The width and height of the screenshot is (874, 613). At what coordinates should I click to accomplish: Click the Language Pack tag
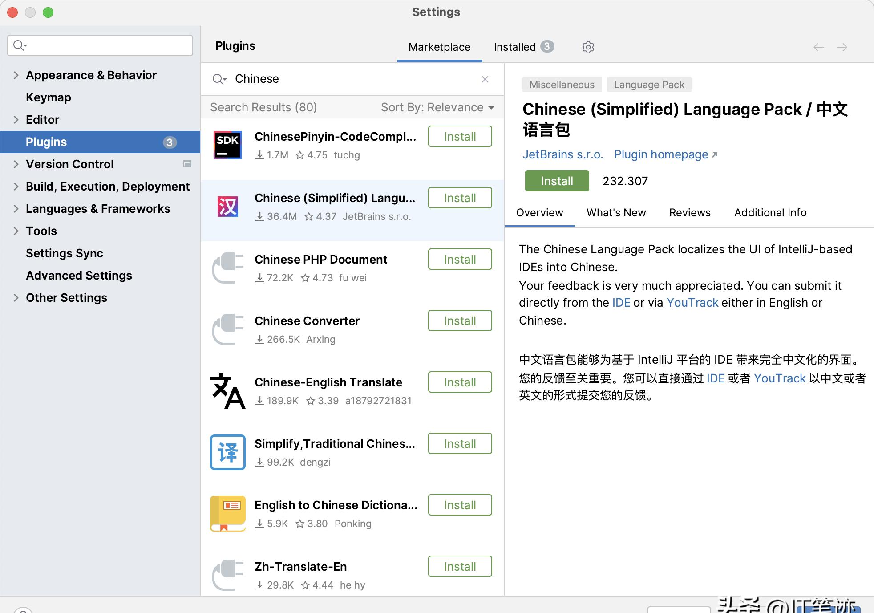649,85
